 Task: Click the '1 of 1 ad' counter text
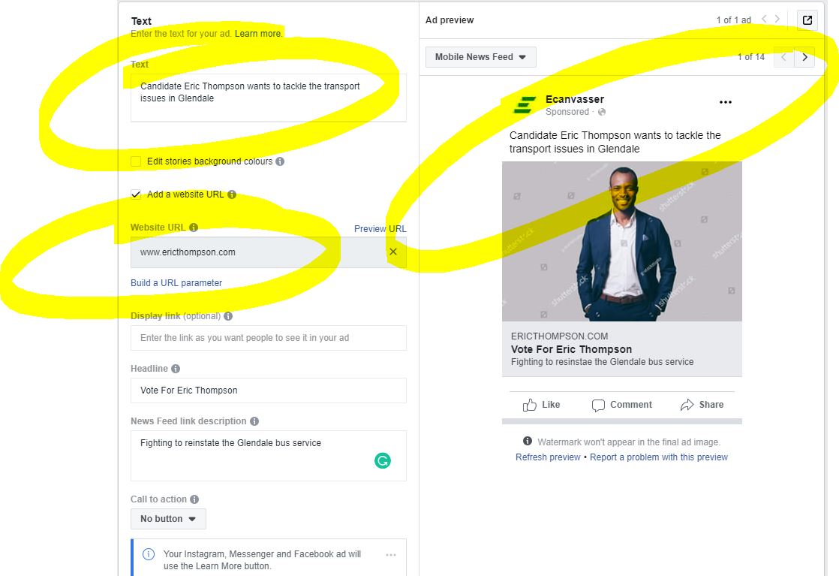click(734, 20)
